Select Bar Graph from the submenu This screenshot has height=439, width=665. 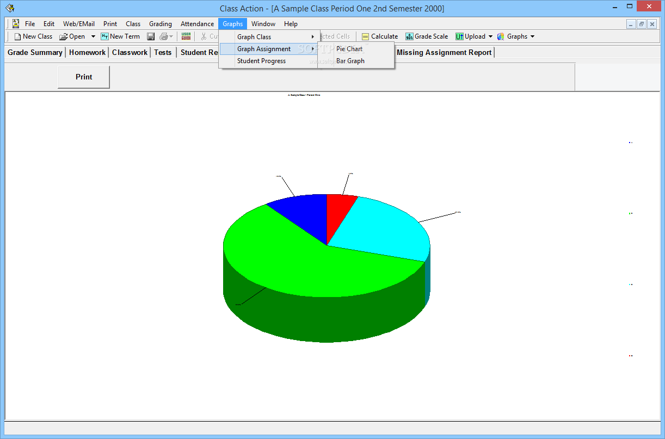(356, 61)
